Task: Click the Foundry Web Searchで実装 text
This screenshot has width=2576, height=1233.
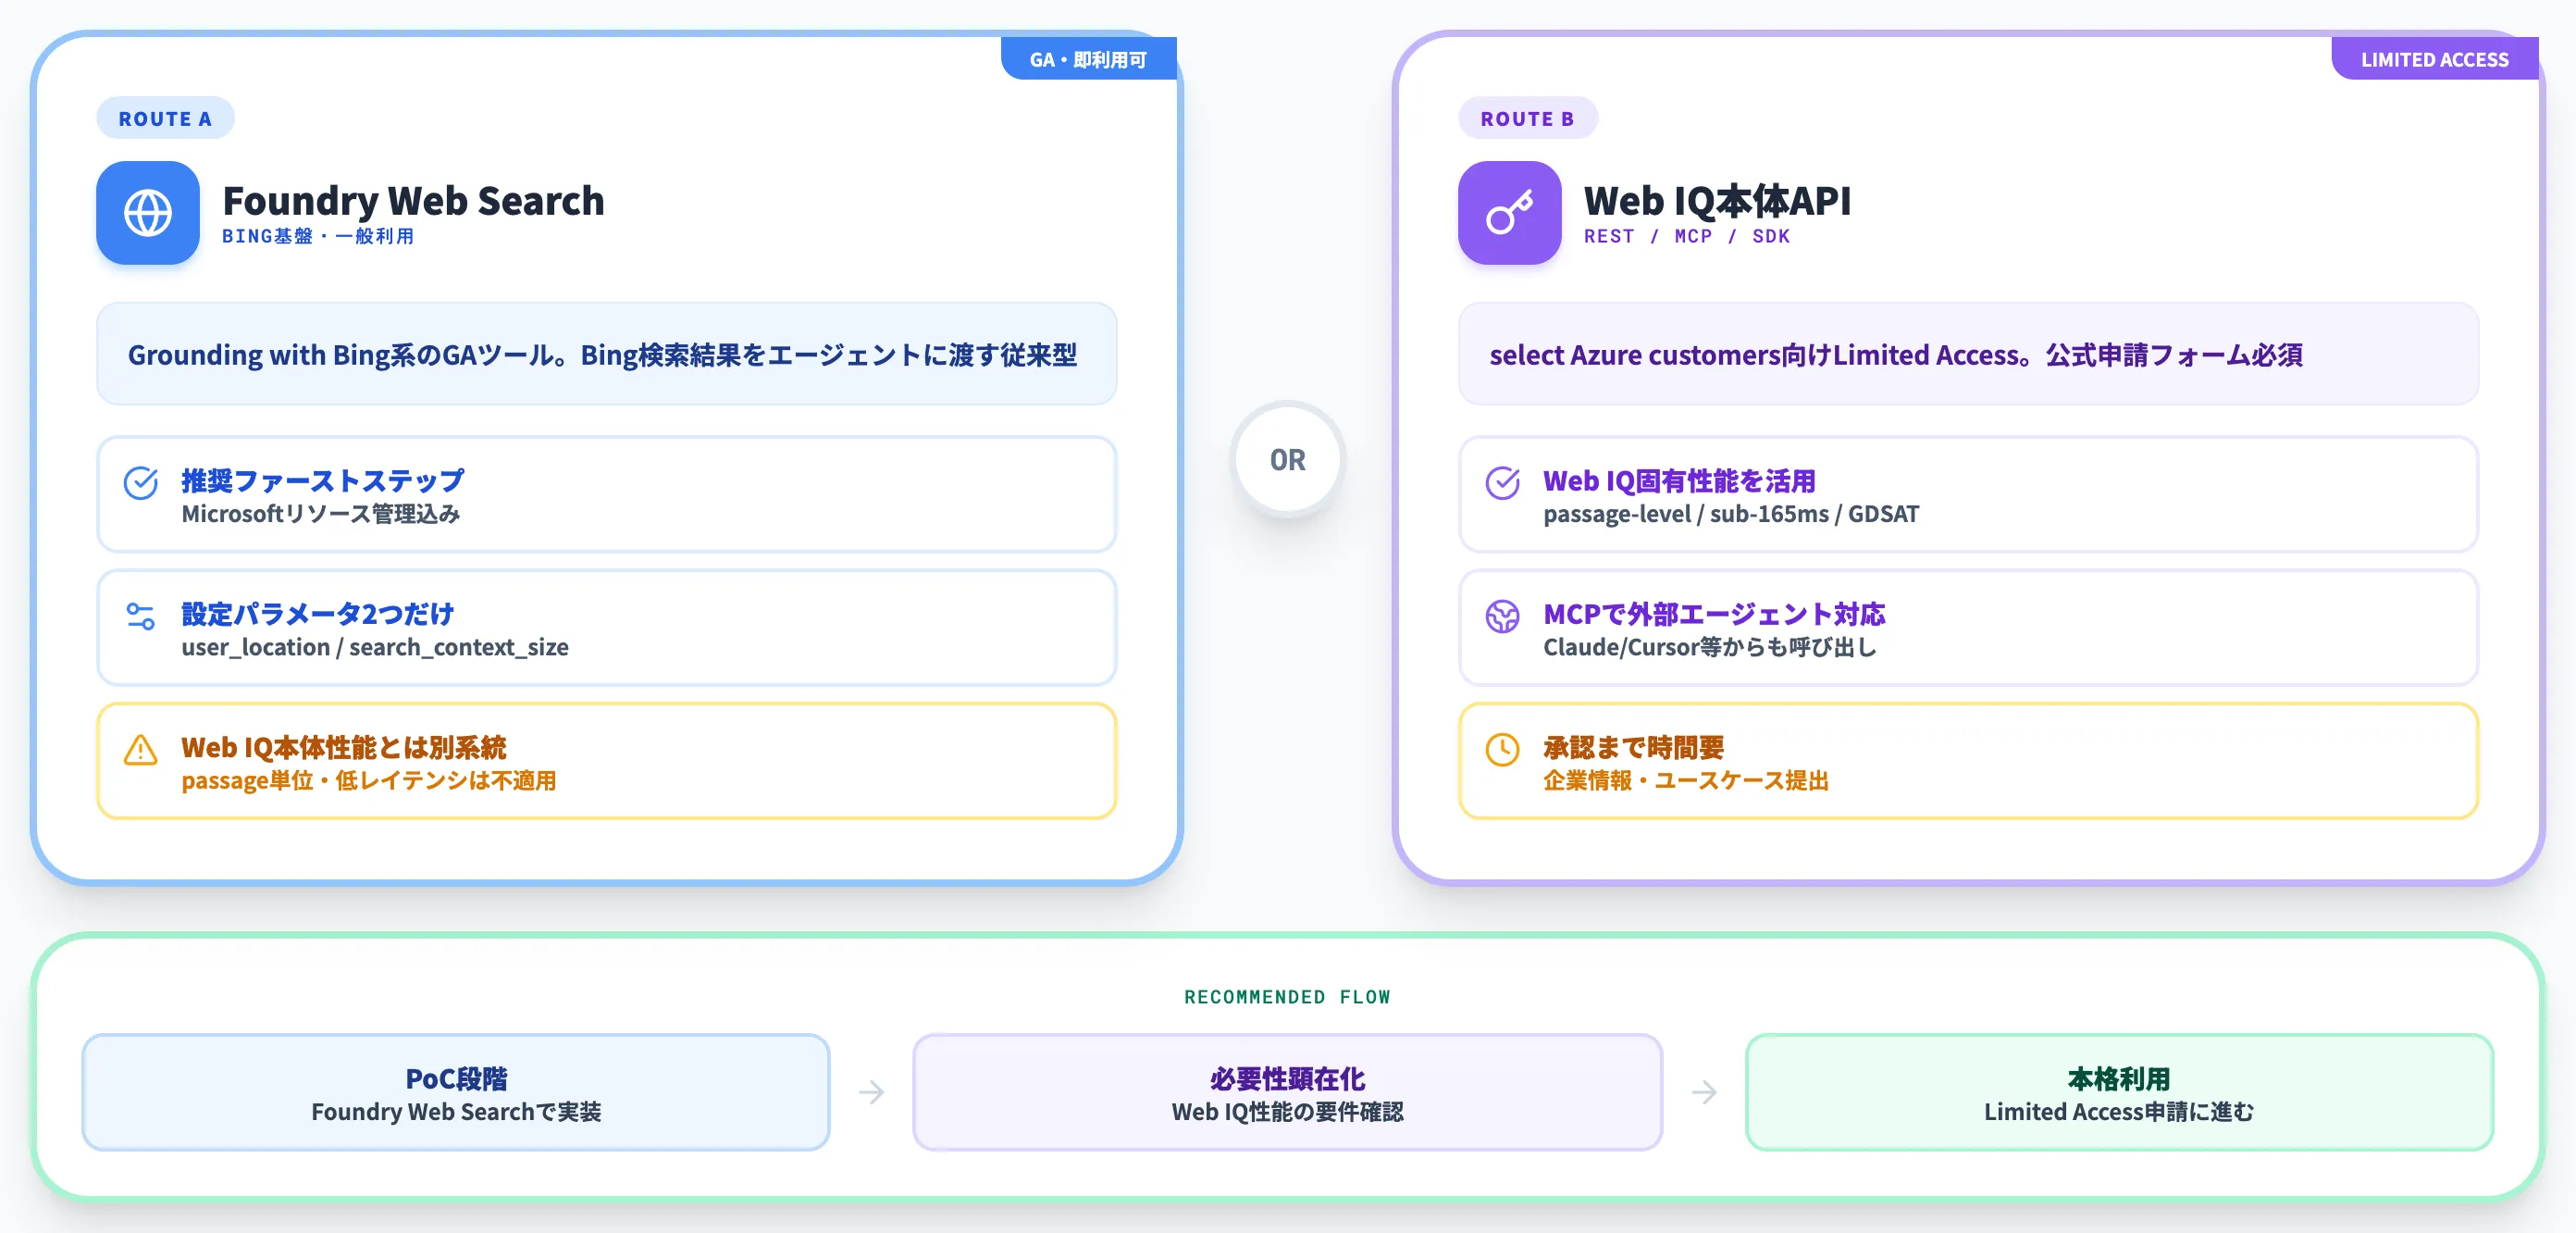Action: point(456,1113)
